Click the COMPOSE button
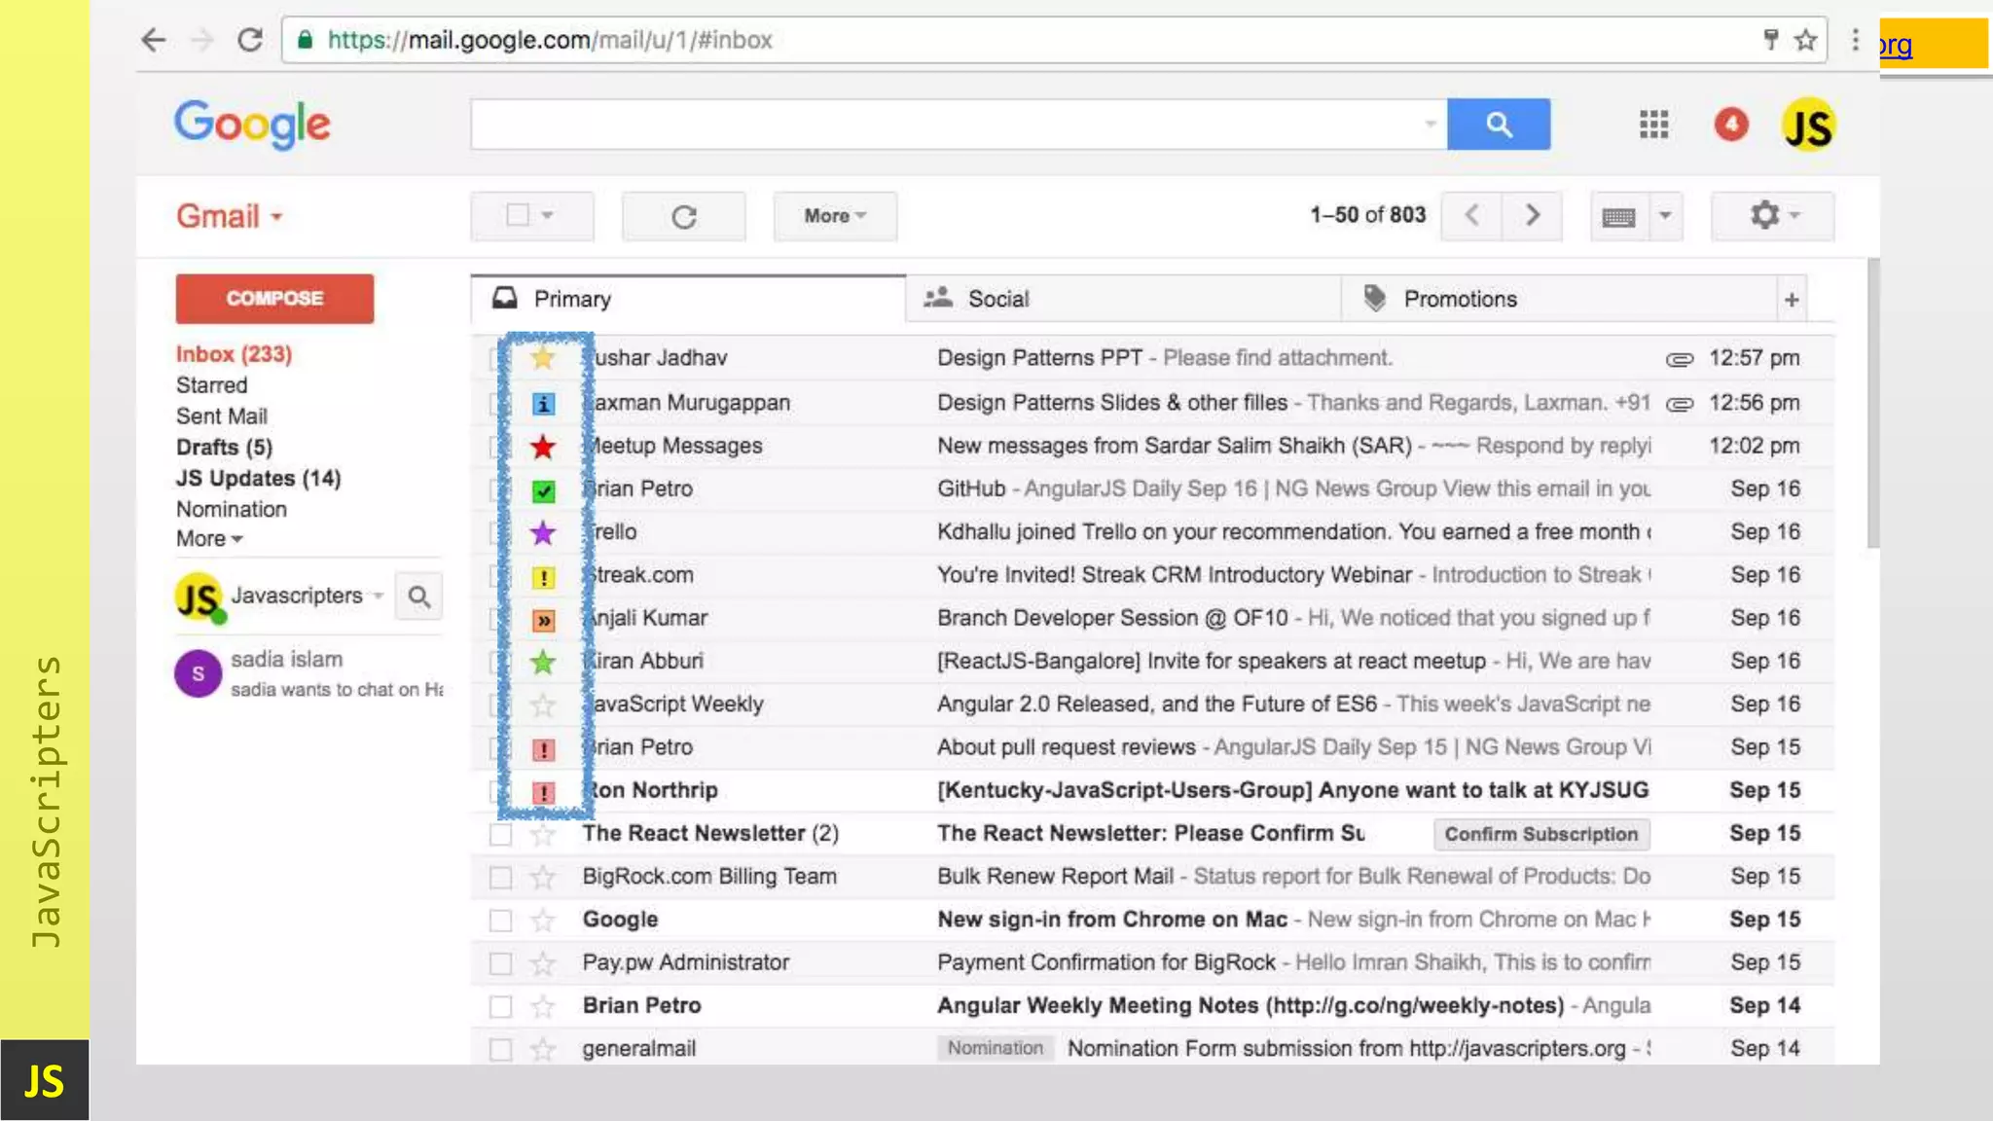The width and height of the screenshot is (1993, 1121). (274, 299)
